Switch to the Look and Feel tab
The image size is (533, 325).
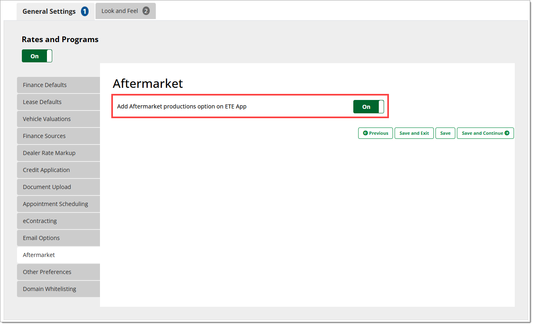tap(120, 11)
